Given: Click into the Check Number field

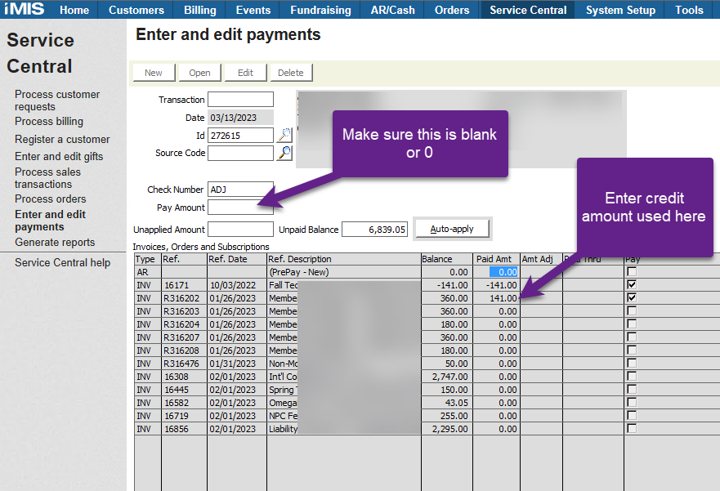Looking at the screenshot, I should pos(240,190).
